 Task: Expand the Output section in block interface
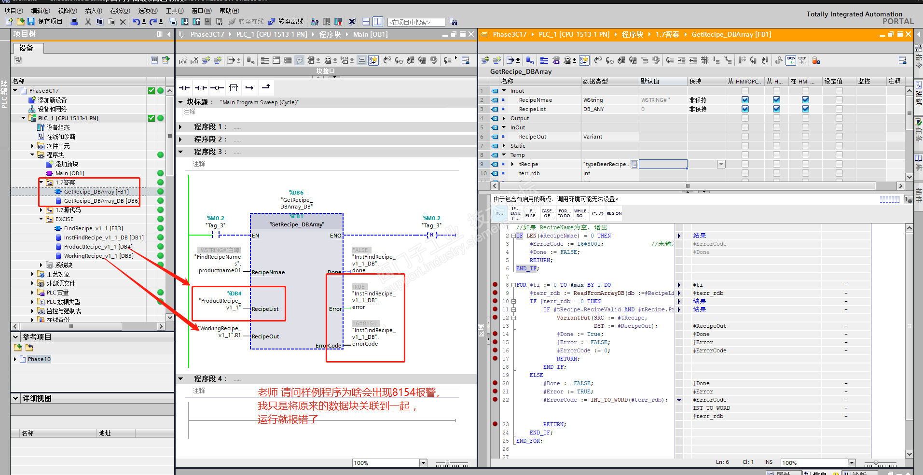(504, 118)
